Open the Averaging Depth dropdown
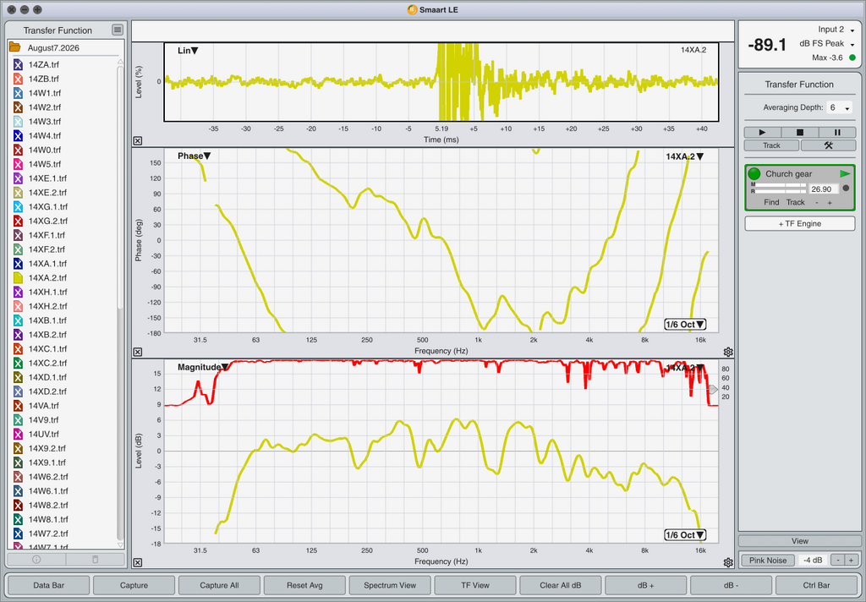This screenshot has height=602, width=866. click(840, 107)
